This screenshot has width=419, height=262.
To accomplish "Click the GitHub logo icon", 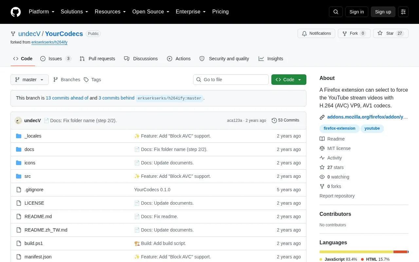I will (x=16, y=12).
